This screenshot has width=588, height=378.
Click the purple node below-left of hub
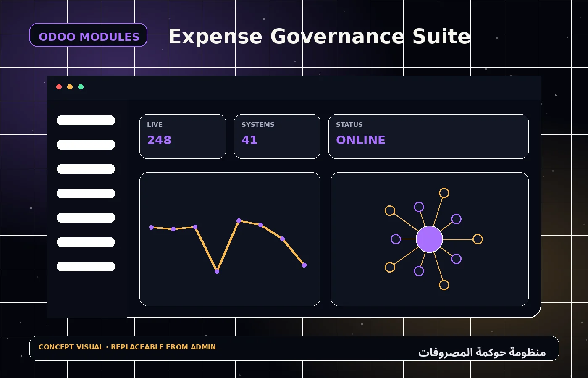(x=419, y=271)
